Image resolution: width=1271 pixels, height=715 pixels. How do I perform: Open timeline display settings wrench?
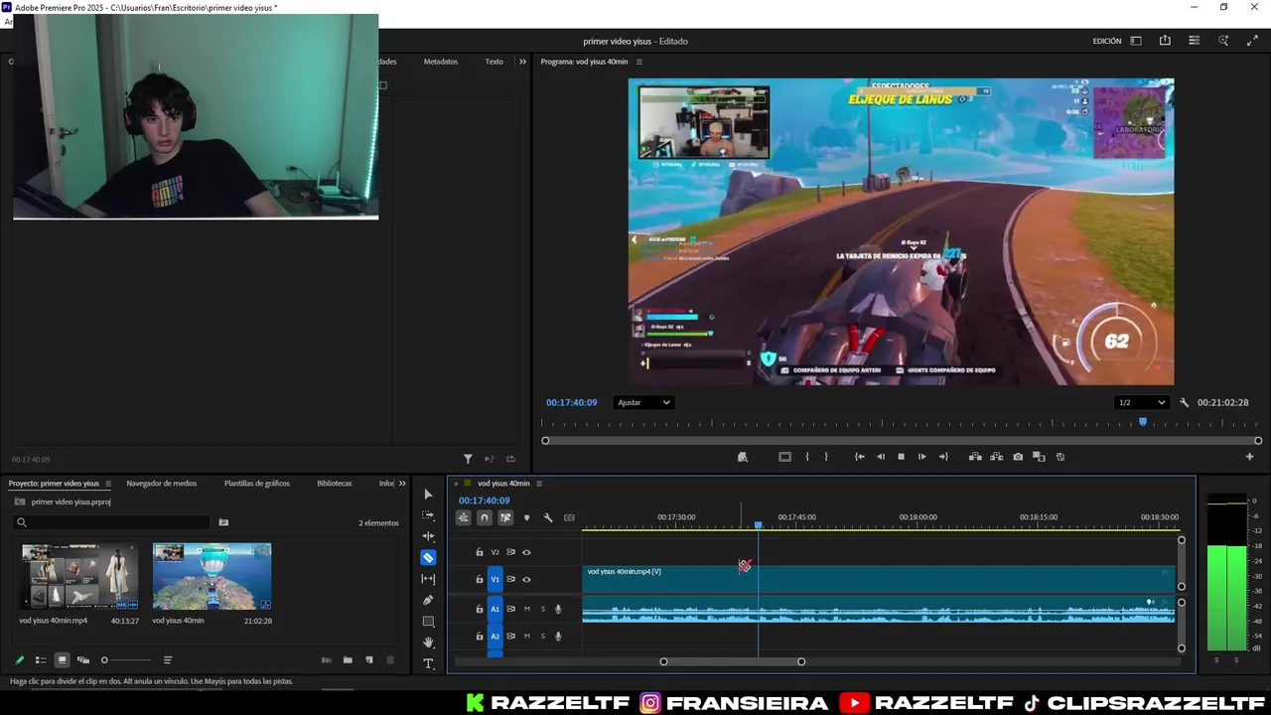[x=547, y=517]
